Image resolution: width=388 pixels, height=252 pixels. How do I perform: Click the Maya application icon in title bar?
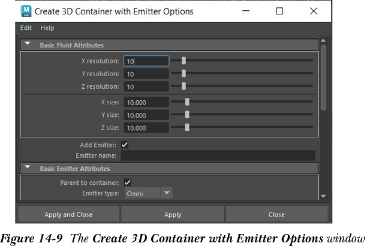click(x=26, y=11)
